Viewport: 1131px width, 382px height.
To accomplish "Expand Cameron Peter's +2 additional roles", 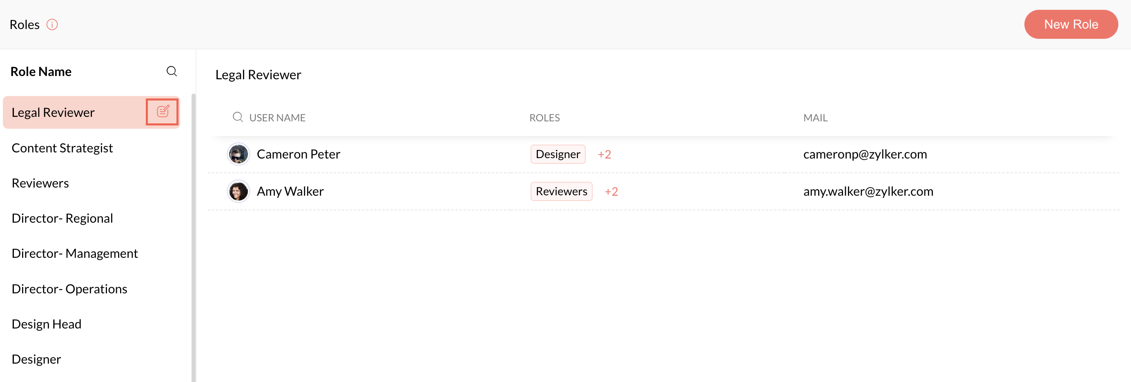I will [x=604, y=154].
